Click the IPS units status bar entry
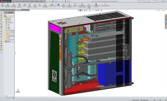The width and height of the screenshot is (167, 101). [154, 100]
